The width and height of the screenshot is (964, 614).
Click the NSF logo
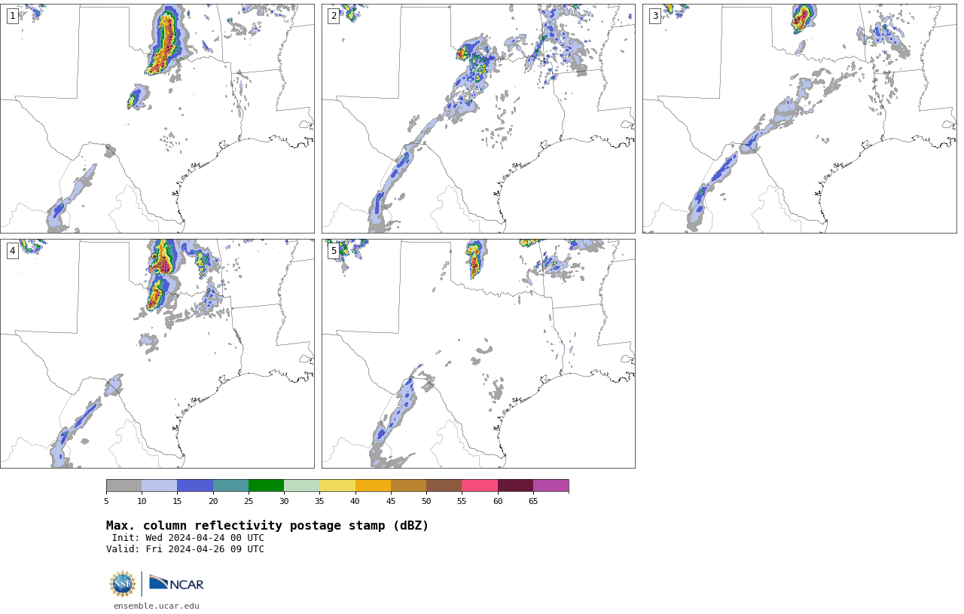123,584
